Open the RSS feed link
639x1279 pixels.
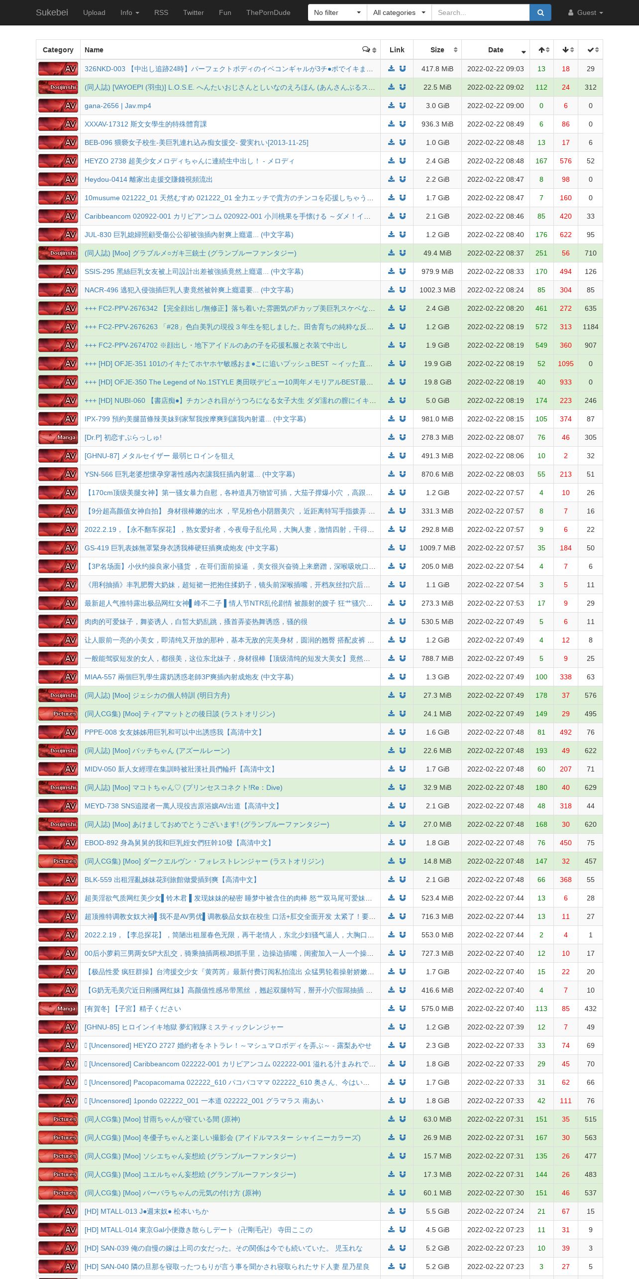click(161, 12)
